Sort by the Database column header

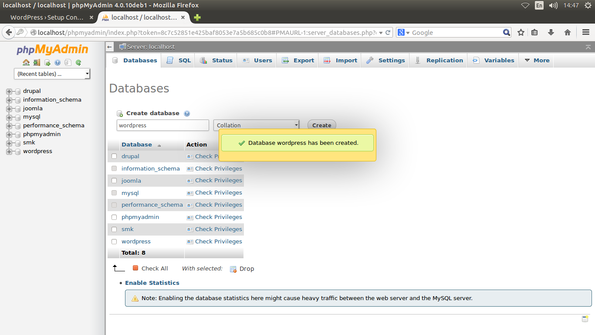[x=137, y=145]
